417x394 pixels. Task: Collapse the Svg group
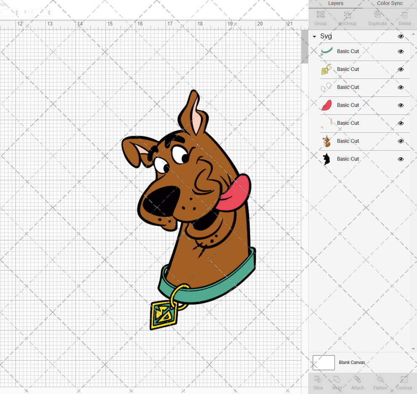(x=314, y=36)
